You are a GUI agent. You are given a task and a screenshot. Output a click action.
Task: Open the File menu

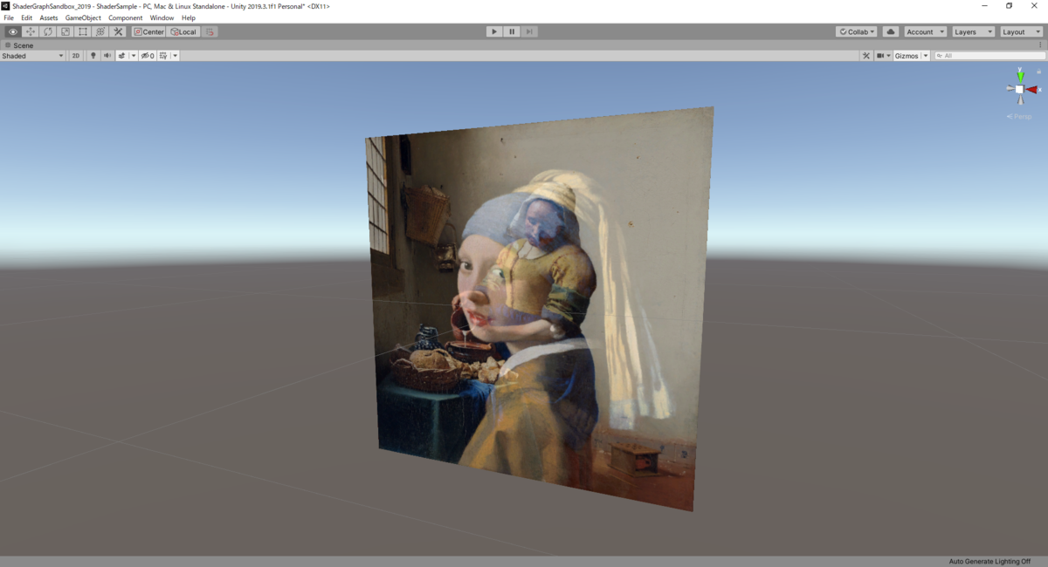[9, 17]
